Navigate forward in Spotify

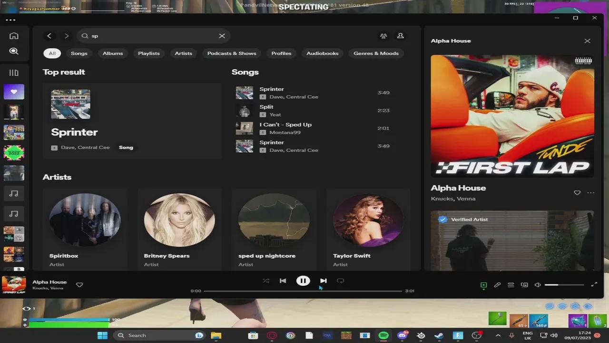click(67, 36)
